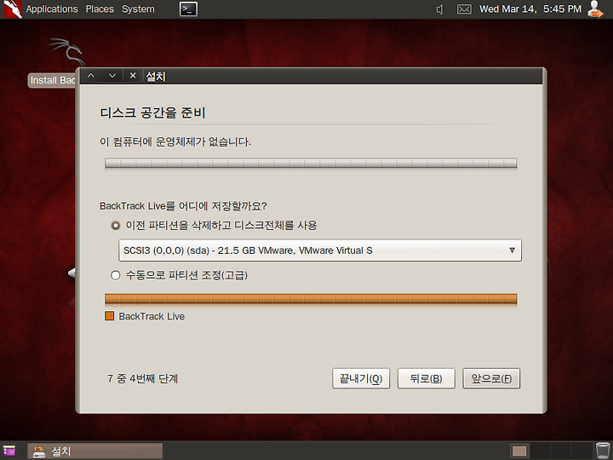Open the Applications menu

pos(52,9)
